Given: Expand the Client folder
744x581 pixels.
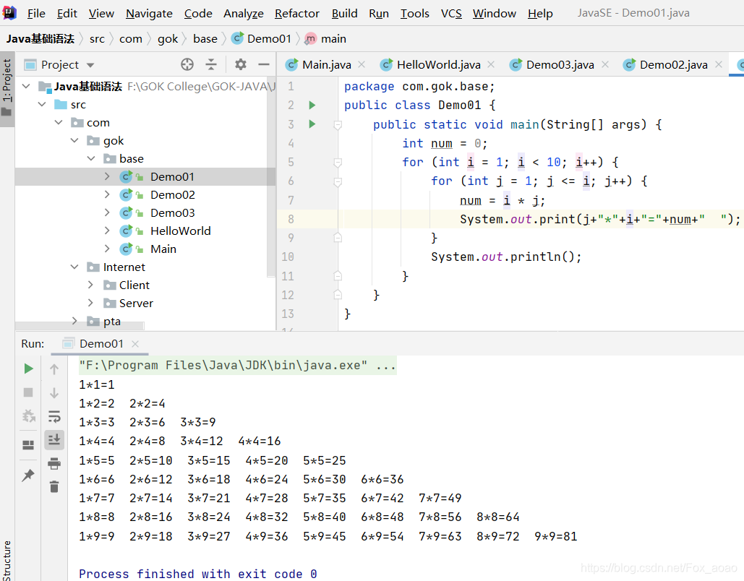Looking at the screenshot, I should (x=90, y=285).
